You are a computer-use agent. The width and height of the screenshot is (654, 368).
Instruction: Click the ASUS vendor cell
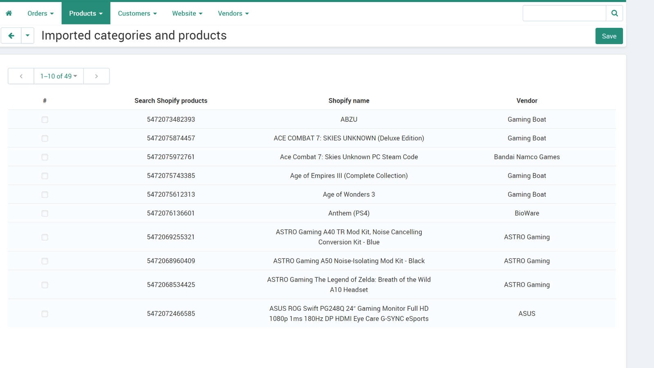coord(527,314)
